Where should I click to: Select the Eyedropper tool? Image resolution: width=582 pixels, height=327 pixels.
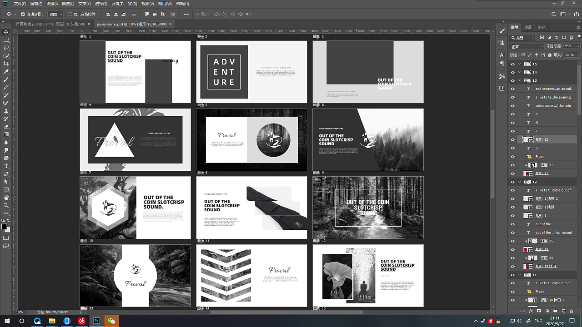(x=6, y=72)
